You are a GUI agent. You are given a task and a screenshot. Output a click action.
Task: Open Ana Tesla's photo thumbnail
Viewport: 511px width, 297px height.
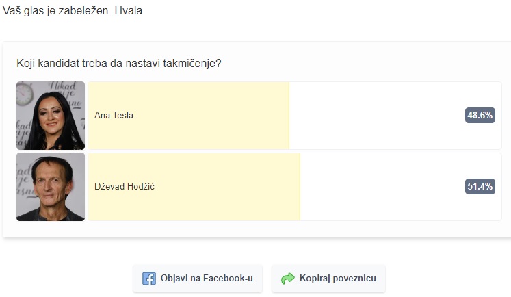coord(51,116)
